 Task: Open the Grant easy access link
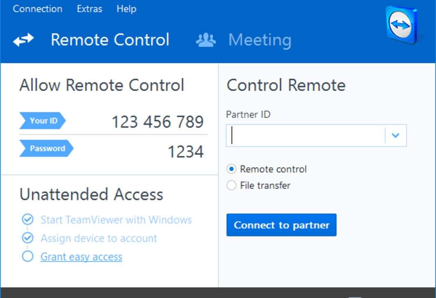click(81, 257)
